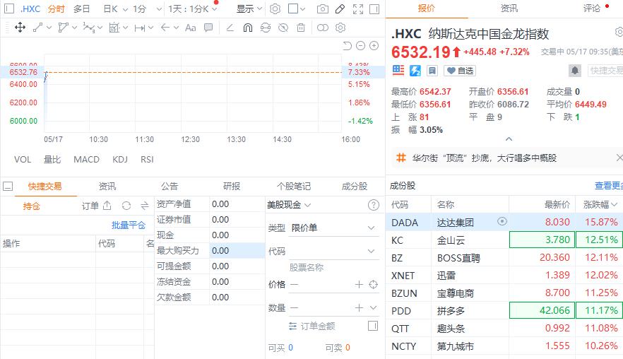Toggle the VOL indicator

coord(23,160)
